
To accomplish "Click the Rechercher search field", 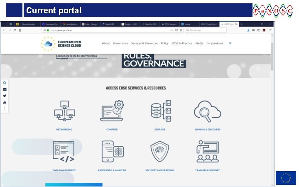I will [x=206, y=30].
